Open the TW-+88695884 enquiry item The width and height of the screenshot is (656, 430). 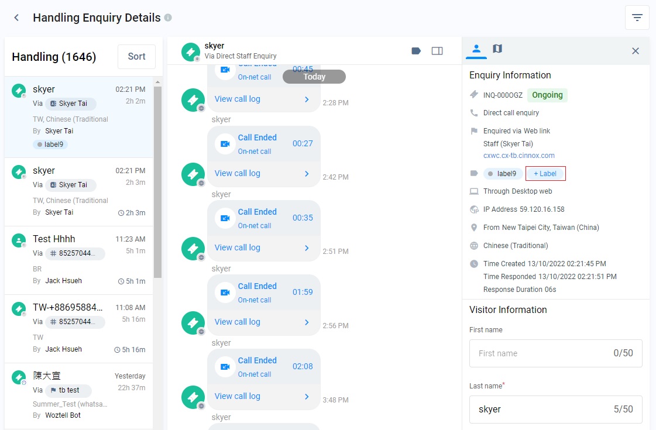click(x=78, y=328)
